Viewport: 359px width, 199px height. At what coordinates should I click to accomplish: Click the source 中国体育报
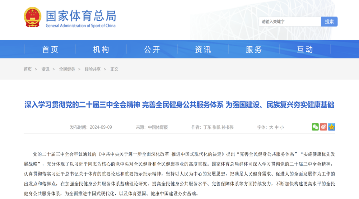pyautogui.click(x=158, y=127)
